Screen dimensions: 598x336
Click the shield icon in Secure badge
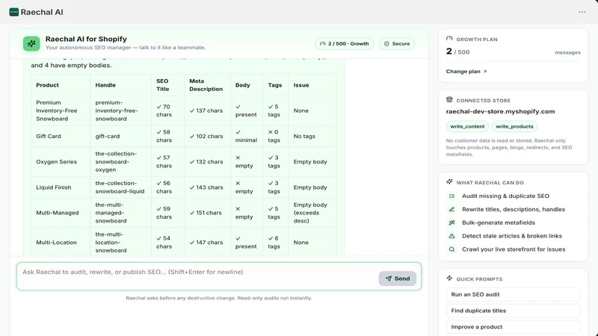386,44
